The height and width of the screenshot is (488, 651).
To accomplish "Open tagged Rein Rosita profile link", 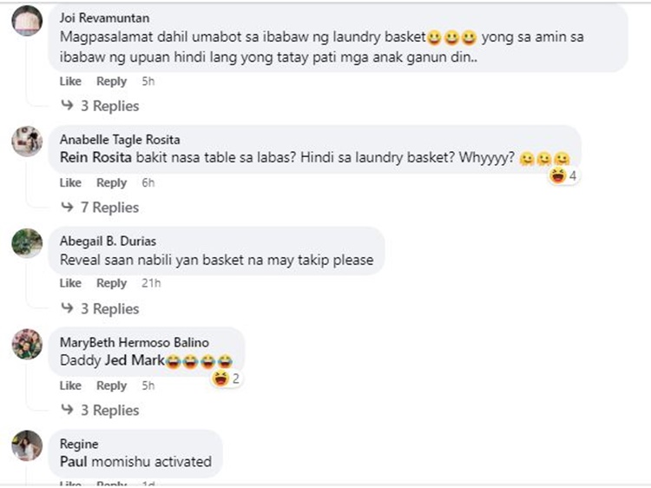I will (95, 157).
